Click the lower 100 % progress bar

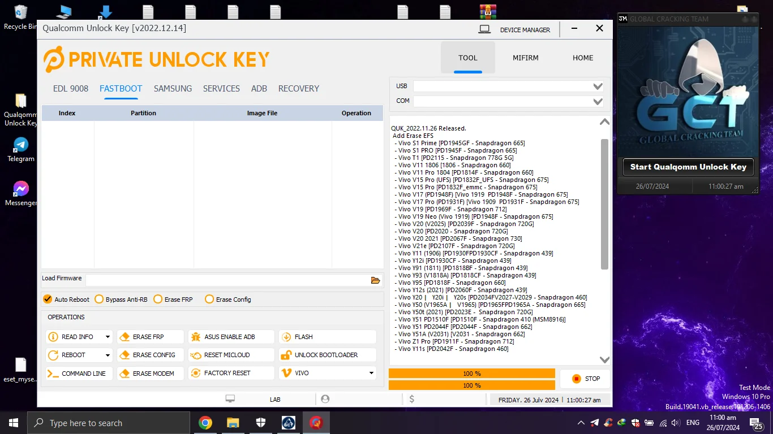[472, 385]
